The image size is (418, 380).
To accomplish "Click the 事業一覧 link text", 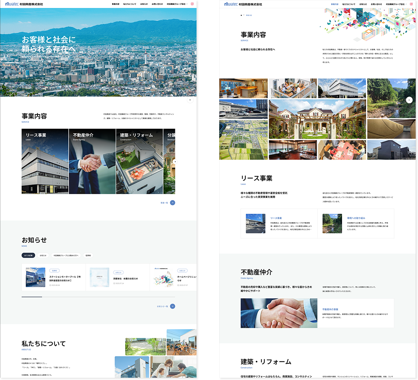I will click(x=164, y=203).
